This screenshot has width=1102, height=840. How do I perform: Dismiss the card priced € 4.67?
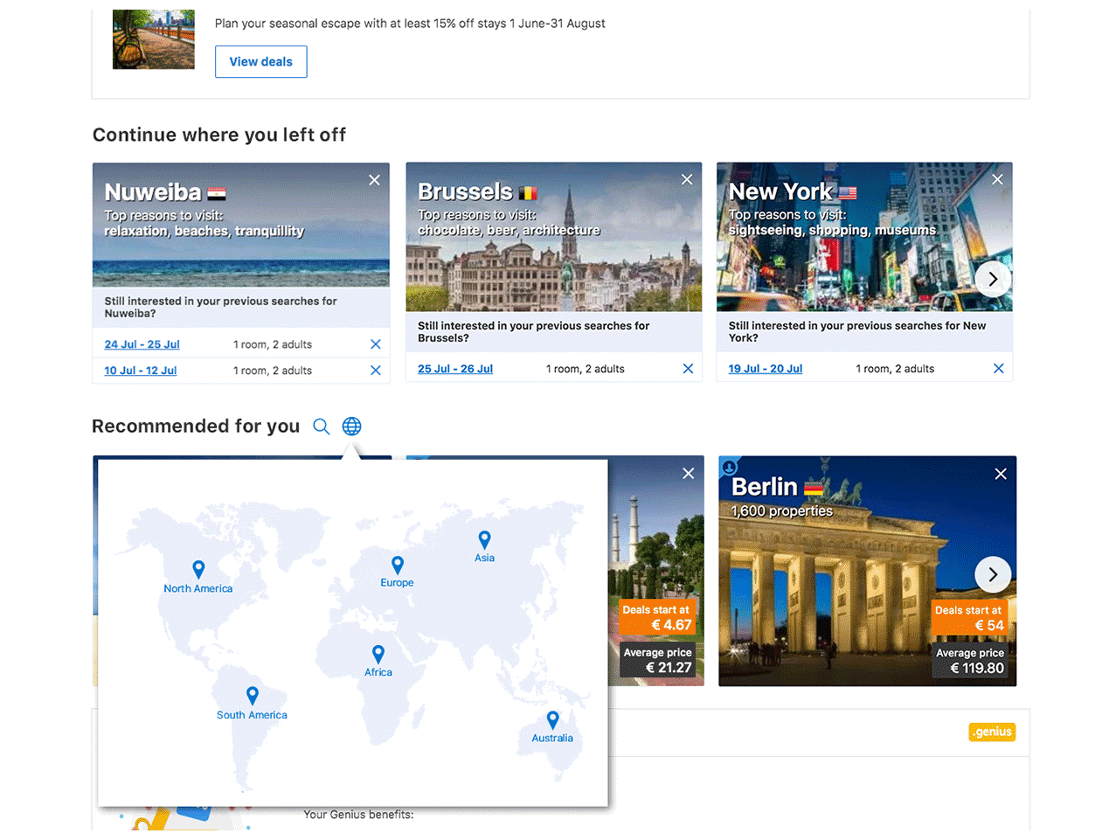pos(689,474)
